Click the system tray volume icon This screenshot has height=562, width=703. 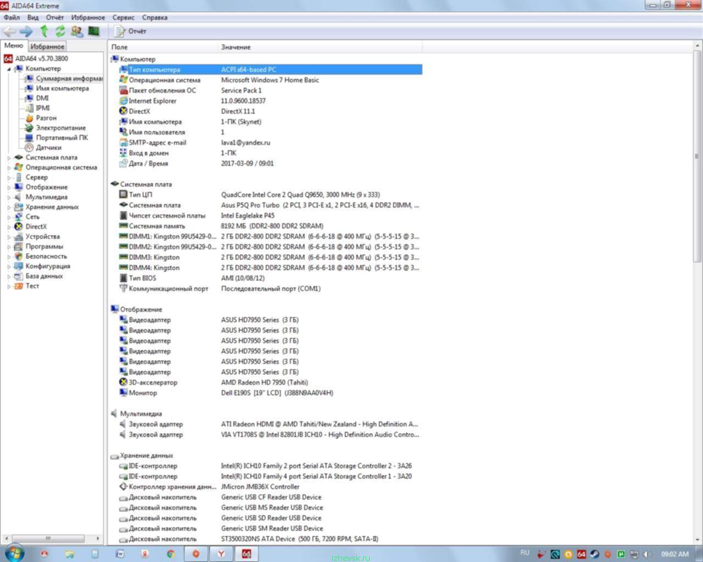646,554
